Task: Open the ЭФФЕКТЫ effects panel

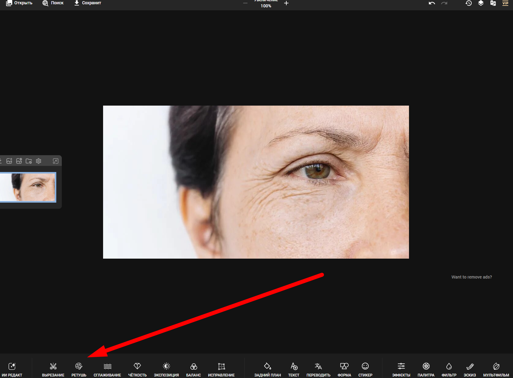Action: coord(401,369)
